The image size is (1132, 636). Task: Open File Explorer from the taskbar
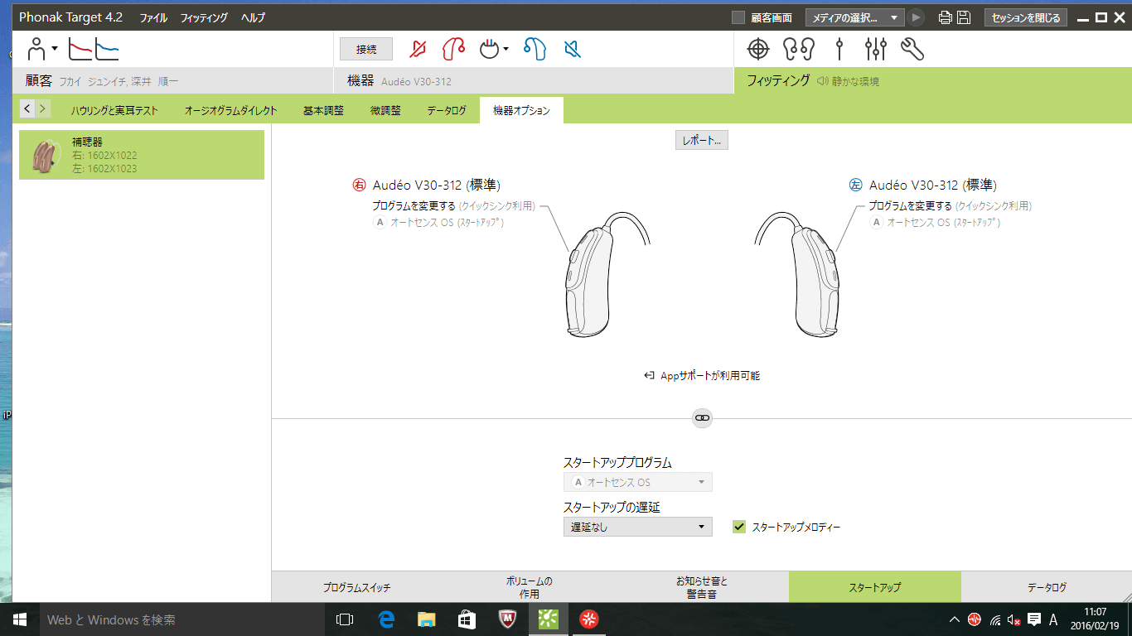[426, 619]
